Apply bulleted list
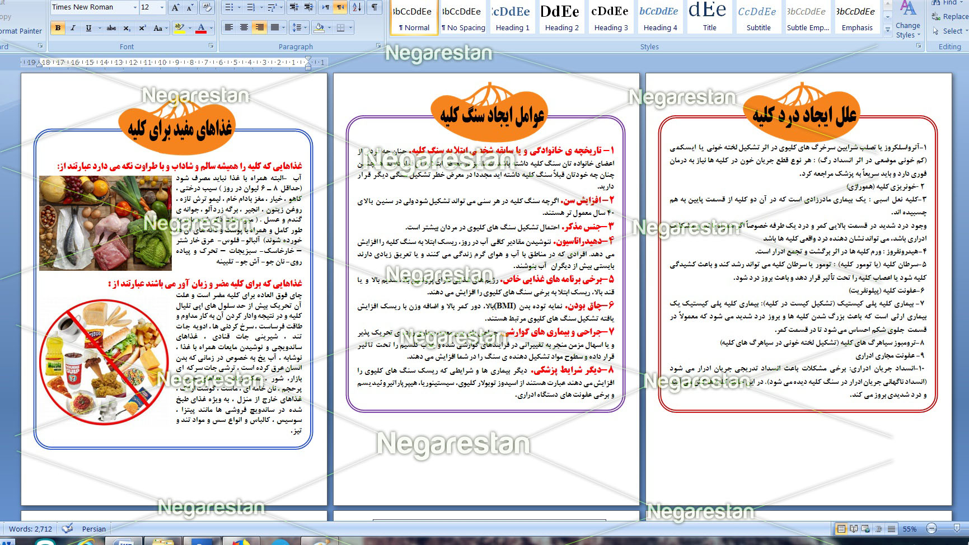Screen dimensions: 969x545 click(228, 7)
